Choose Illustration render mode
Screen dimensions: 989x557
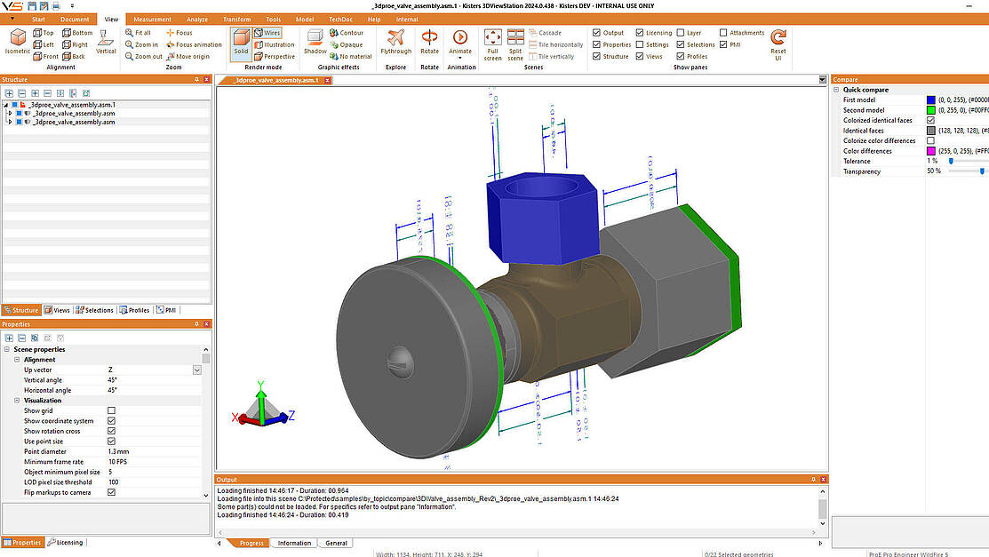[x=275, y=44]
